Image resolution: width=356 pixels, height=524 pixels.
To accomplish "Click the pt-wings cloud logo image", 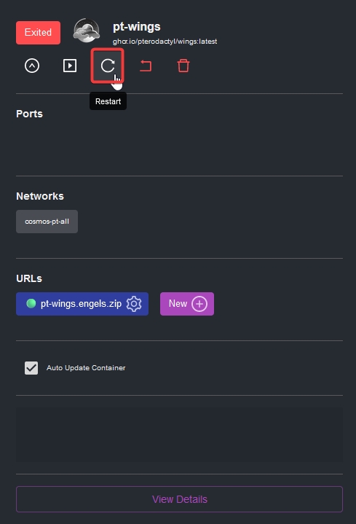I will (87, 31).
